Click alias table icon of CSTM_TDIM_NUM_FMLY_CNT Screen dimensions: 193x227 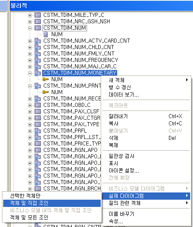click(38, 53)
